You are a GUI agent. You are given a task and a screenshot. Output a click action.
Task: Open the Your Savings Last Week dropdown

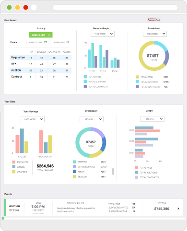click(33, 119)
